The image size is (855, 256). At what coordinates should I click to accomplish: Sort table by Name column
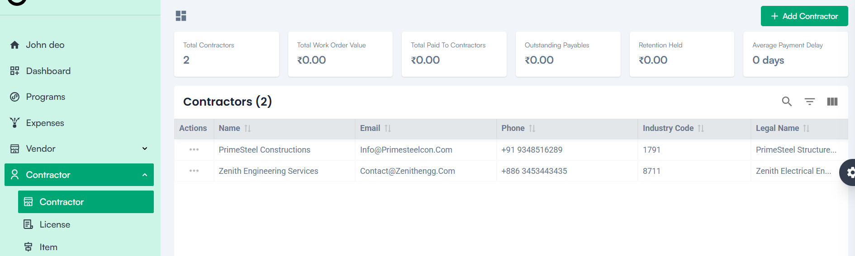[x=247, y=128]
